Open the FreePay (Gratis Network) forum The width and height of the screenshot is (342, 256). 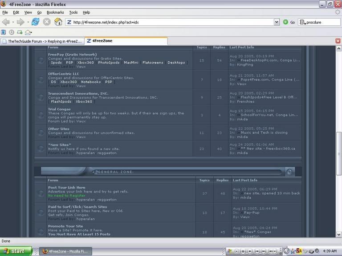72,55
